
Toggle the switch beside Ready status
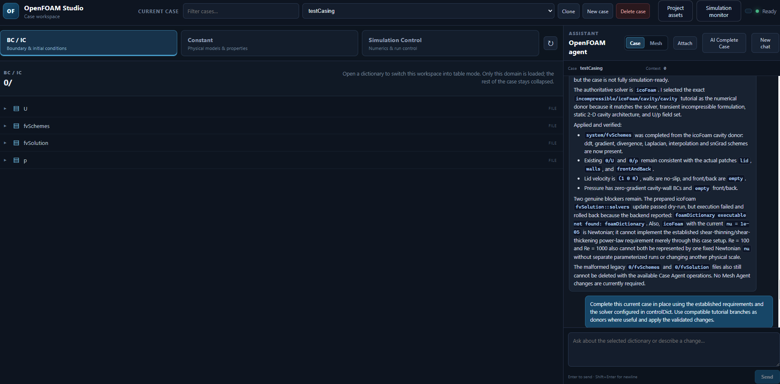748,11
